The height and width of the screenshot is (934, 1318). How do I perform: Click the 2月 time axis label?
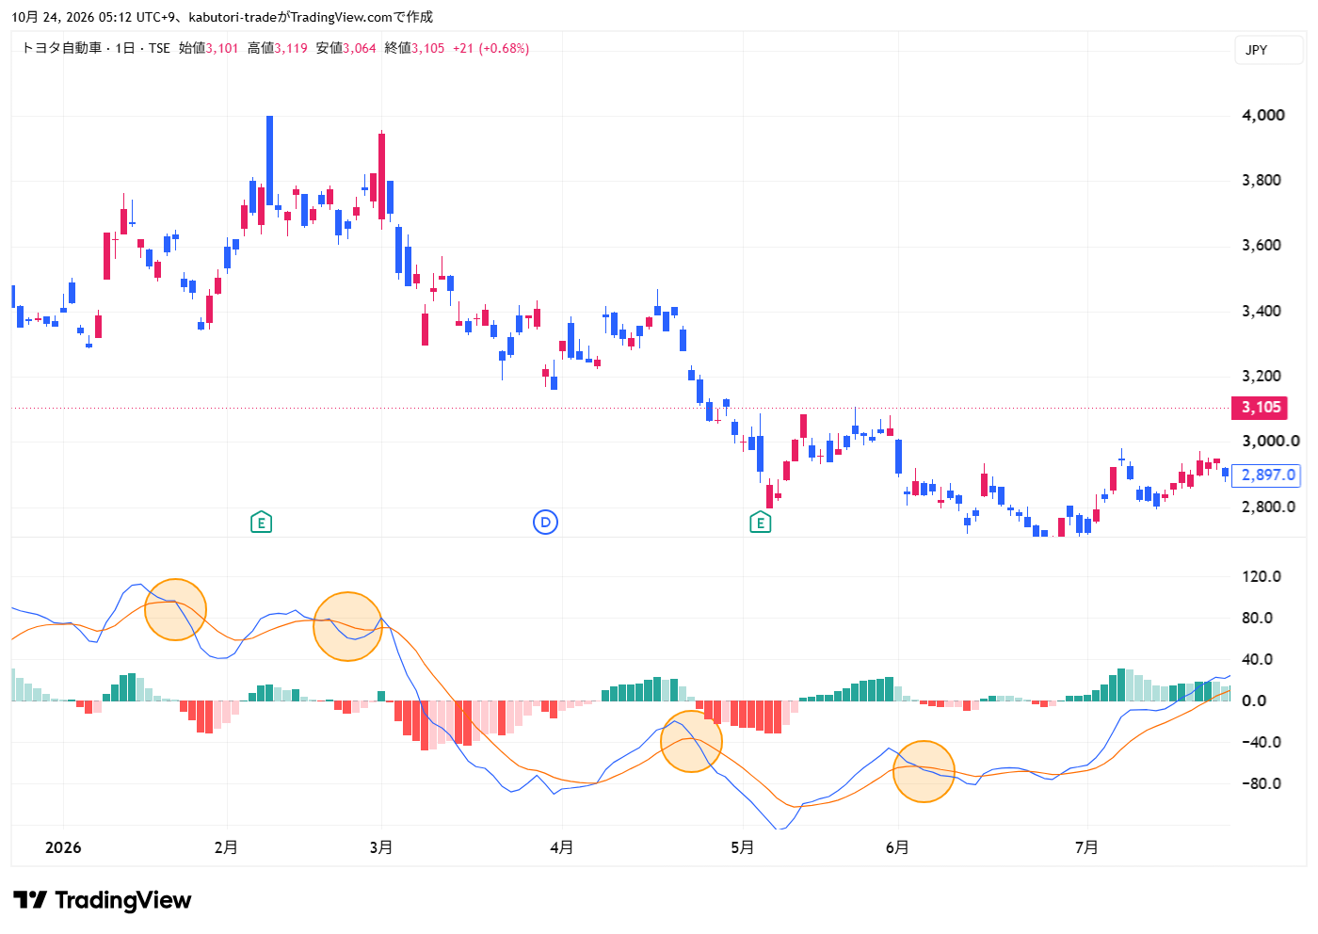point(226,847)
